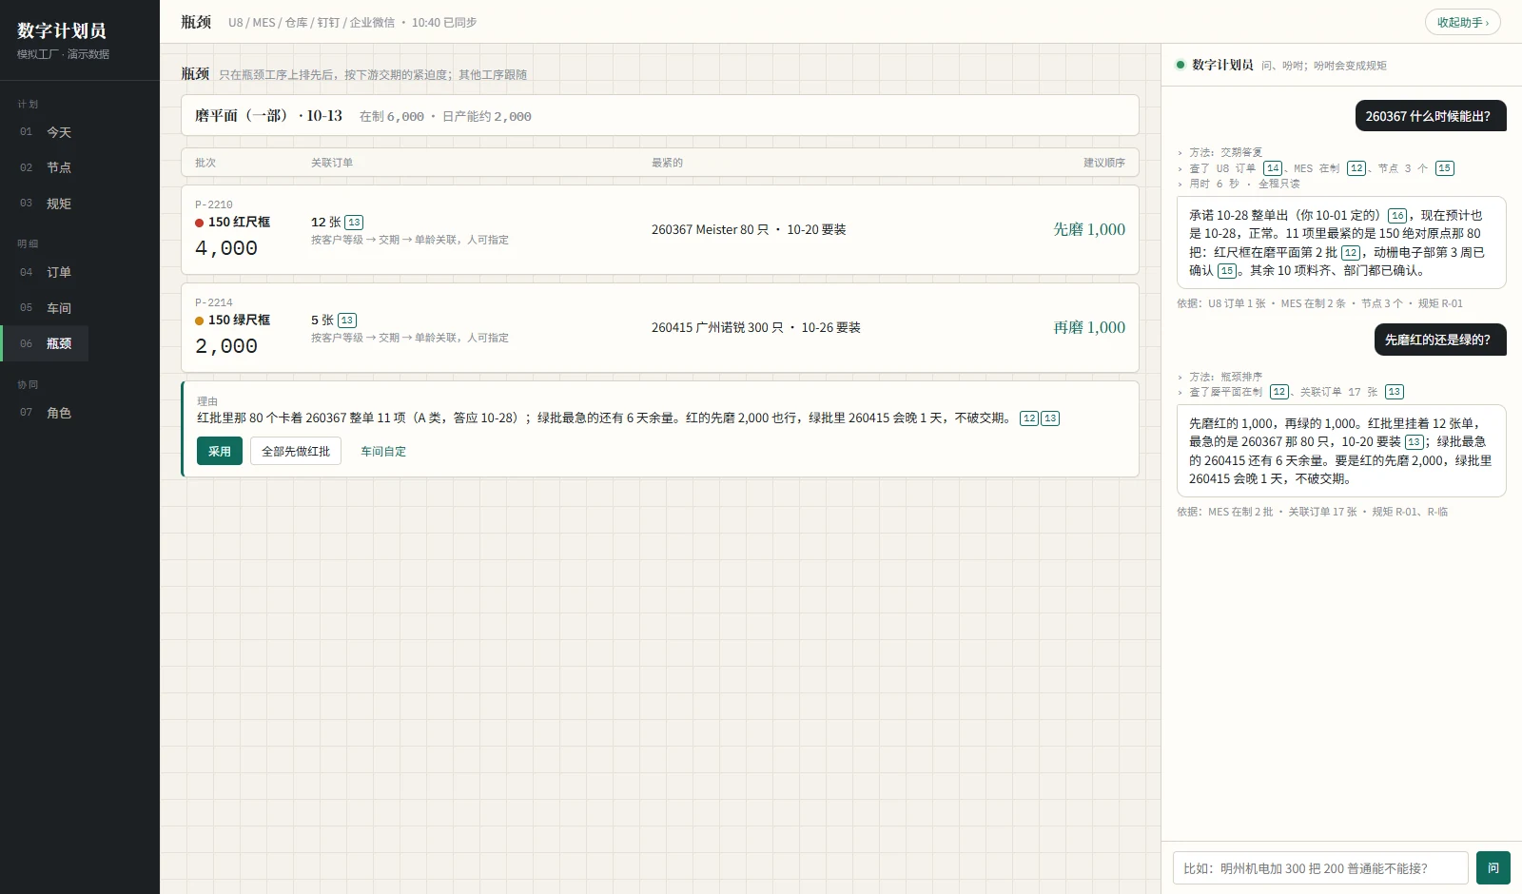Click the 车间自定 link
The height and width of the screenshot is (894, 1522).
click(x=383, y=452)
